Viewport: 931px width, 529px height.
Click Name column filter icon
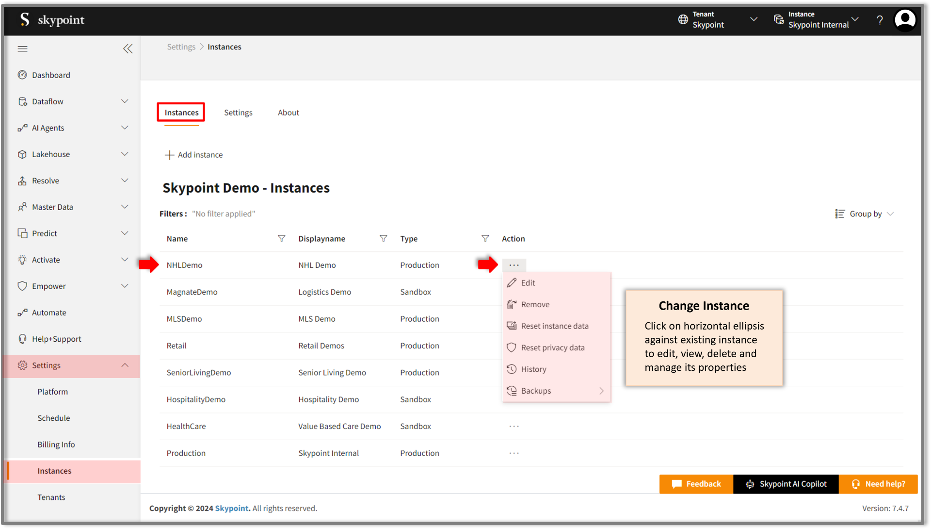click(281, 238)
